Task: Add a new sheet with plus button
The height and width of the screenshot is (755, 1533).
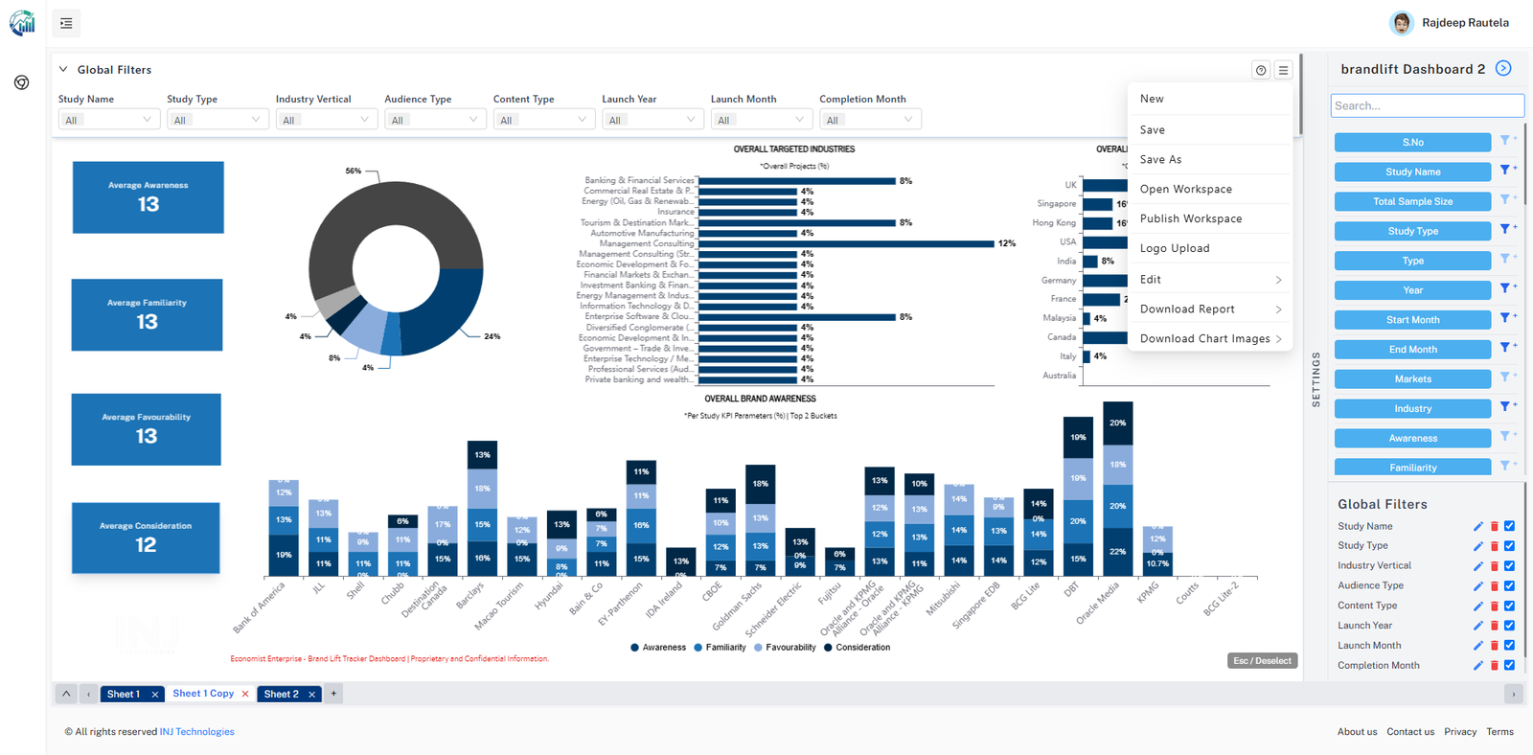Action: (333, 694)
